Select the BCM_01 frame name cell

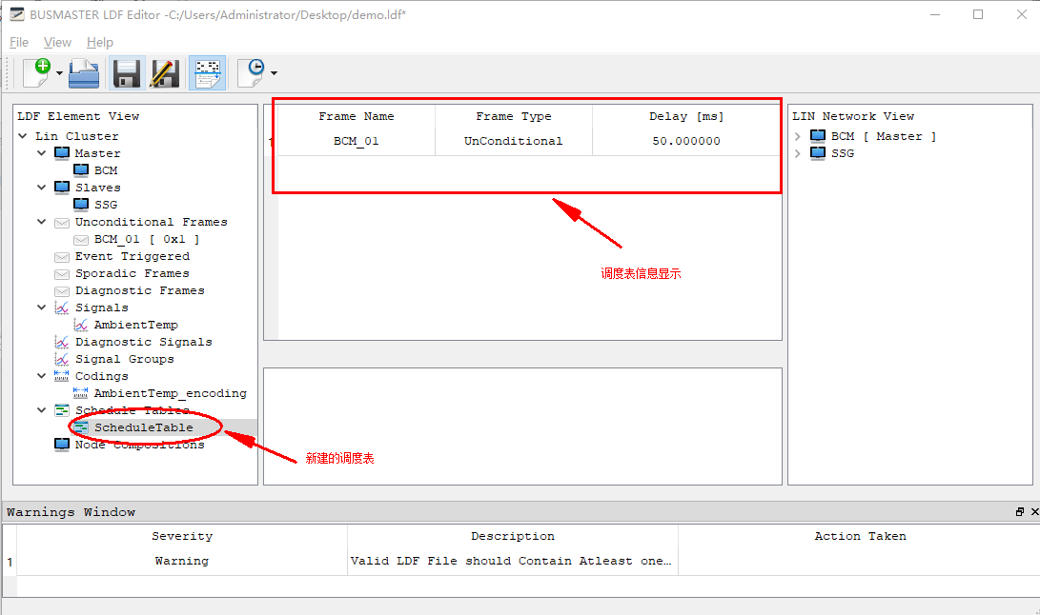tap(357, 141)
